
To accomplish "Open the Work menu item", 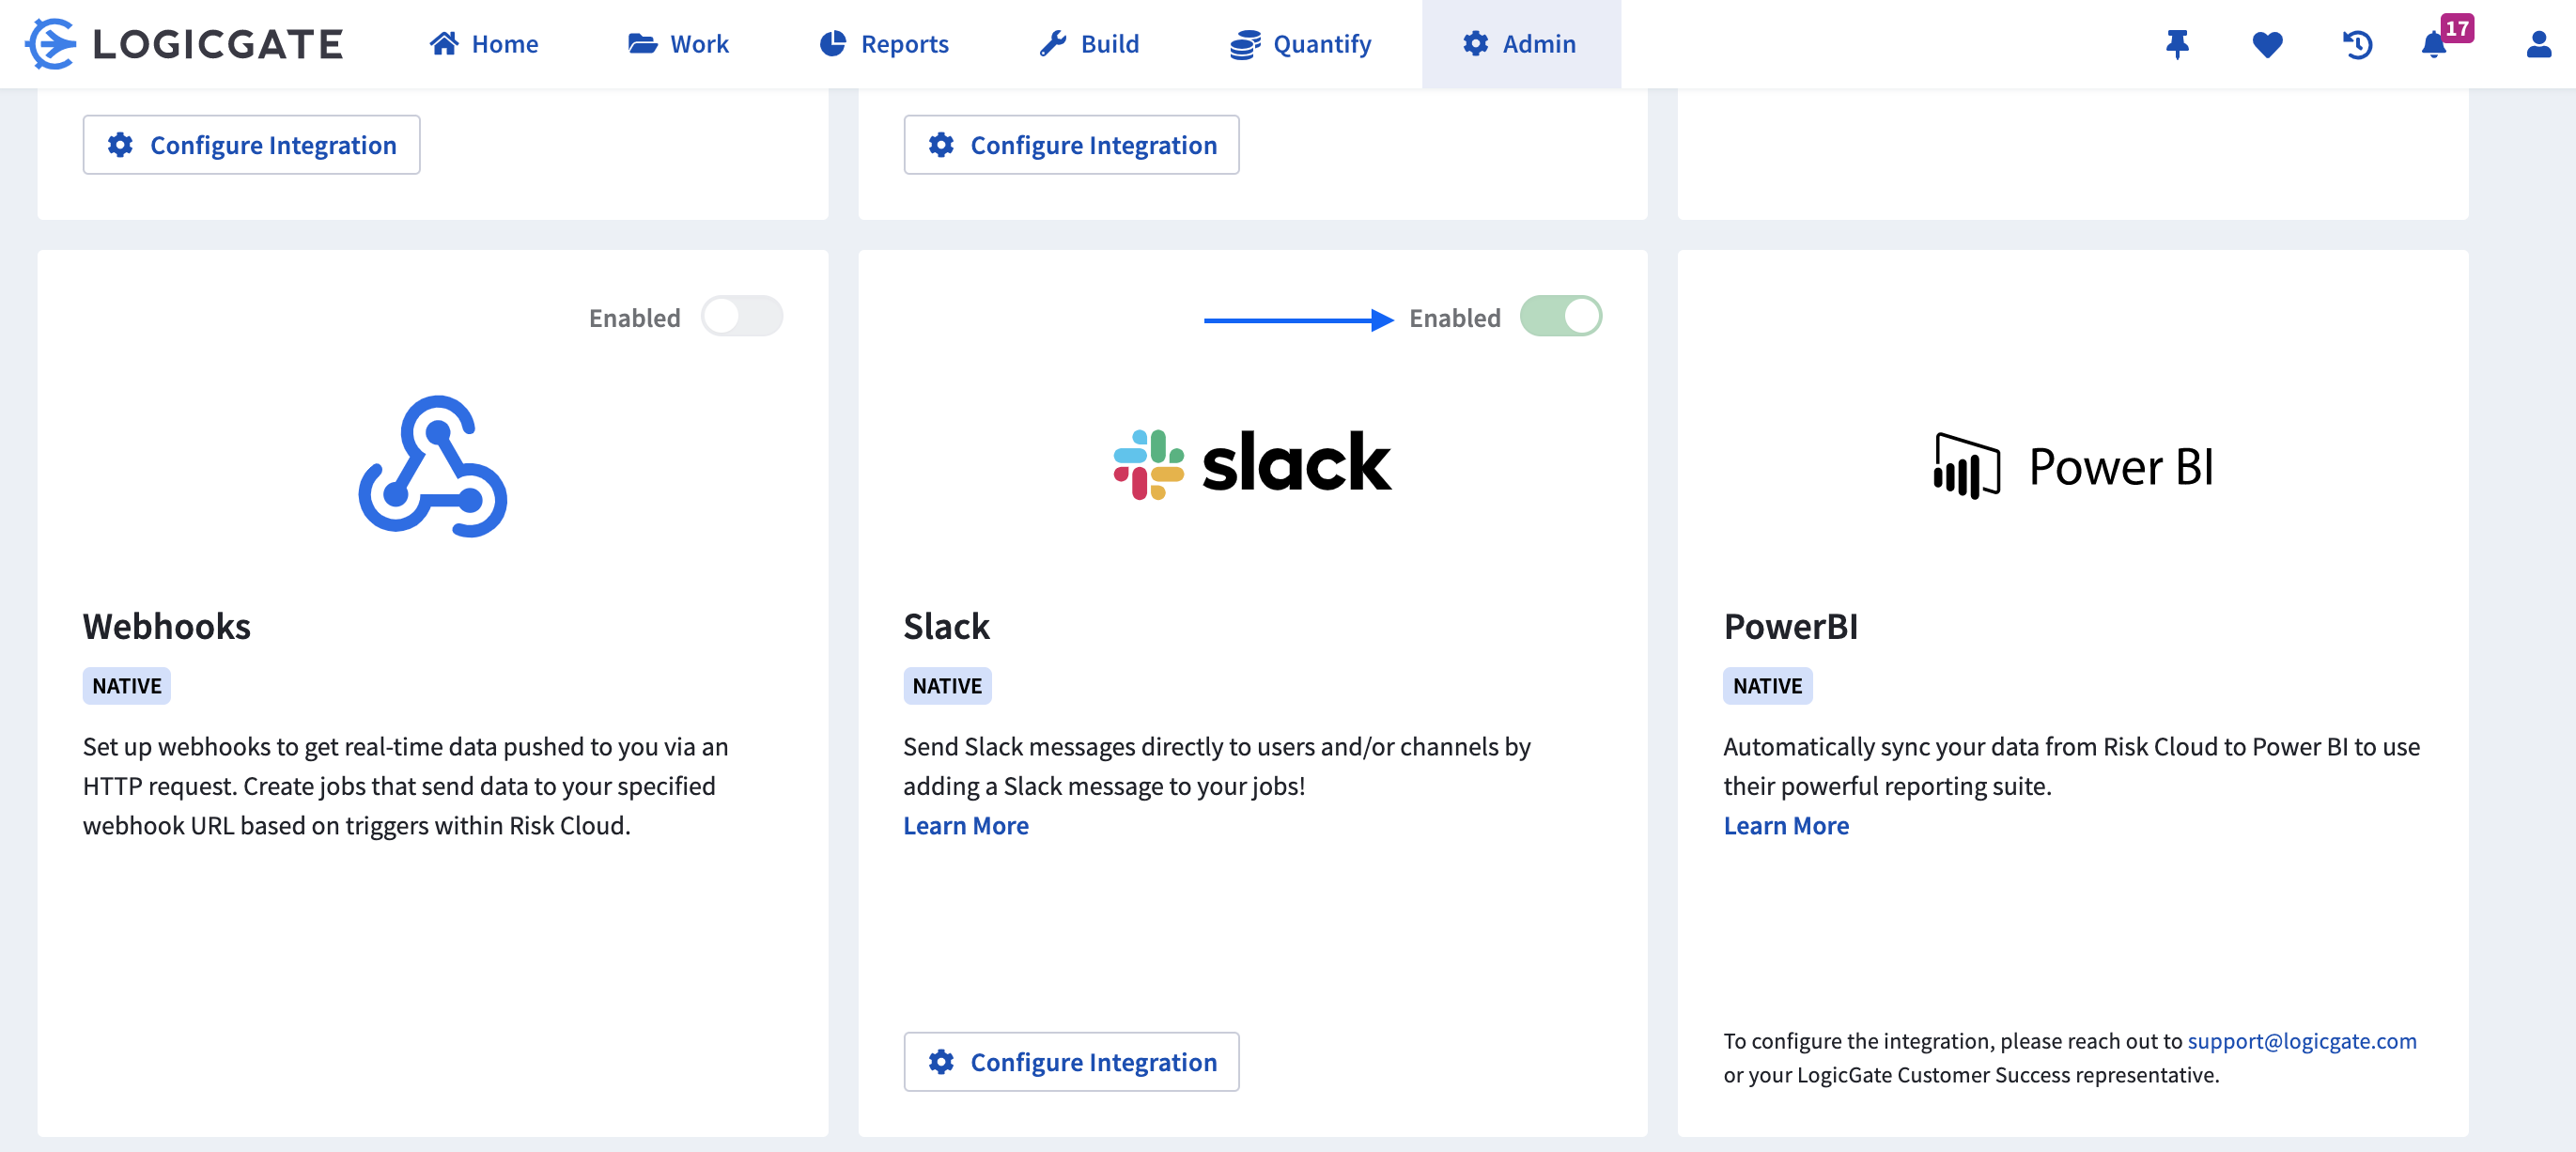I will coord(678,44).
